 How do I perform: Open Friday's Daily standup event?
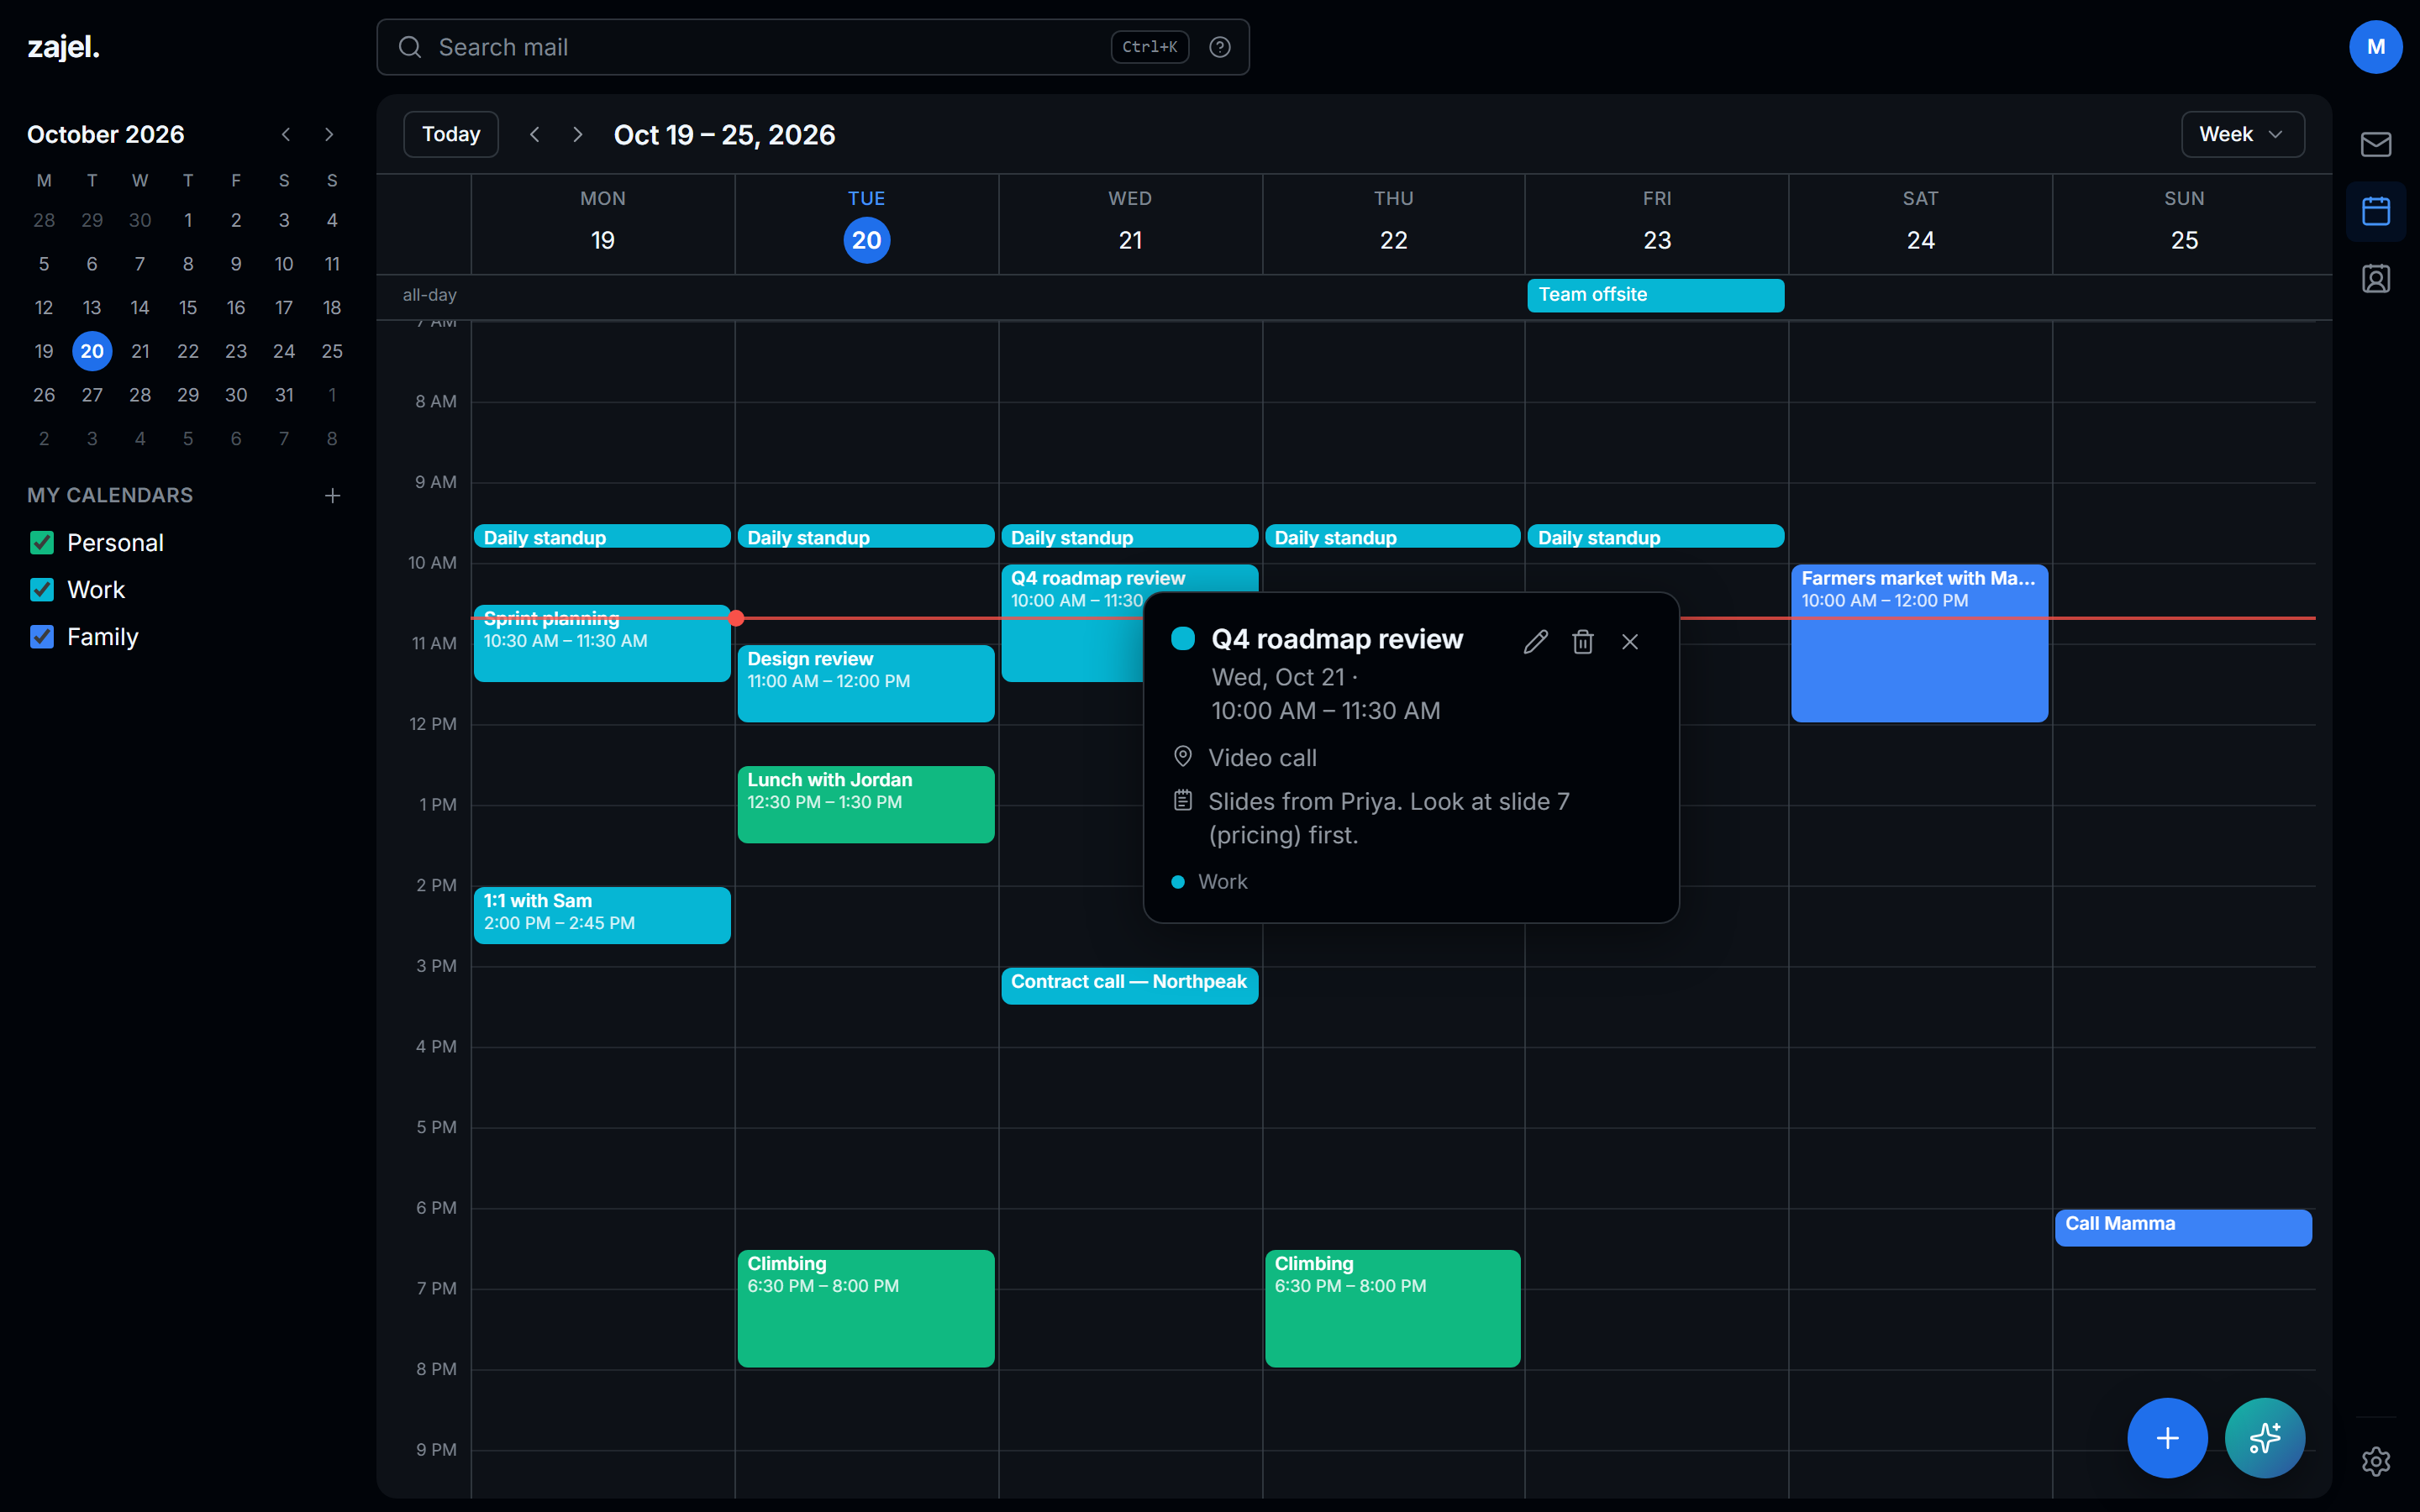tap(1655, 537)
